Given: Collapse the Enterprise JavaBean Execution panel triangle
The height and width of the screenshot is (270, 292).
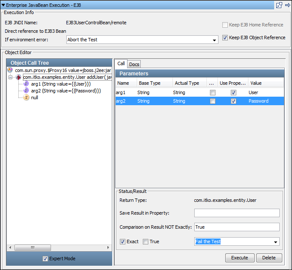Looking at the screenshot, I should click(x=3, y=5).
